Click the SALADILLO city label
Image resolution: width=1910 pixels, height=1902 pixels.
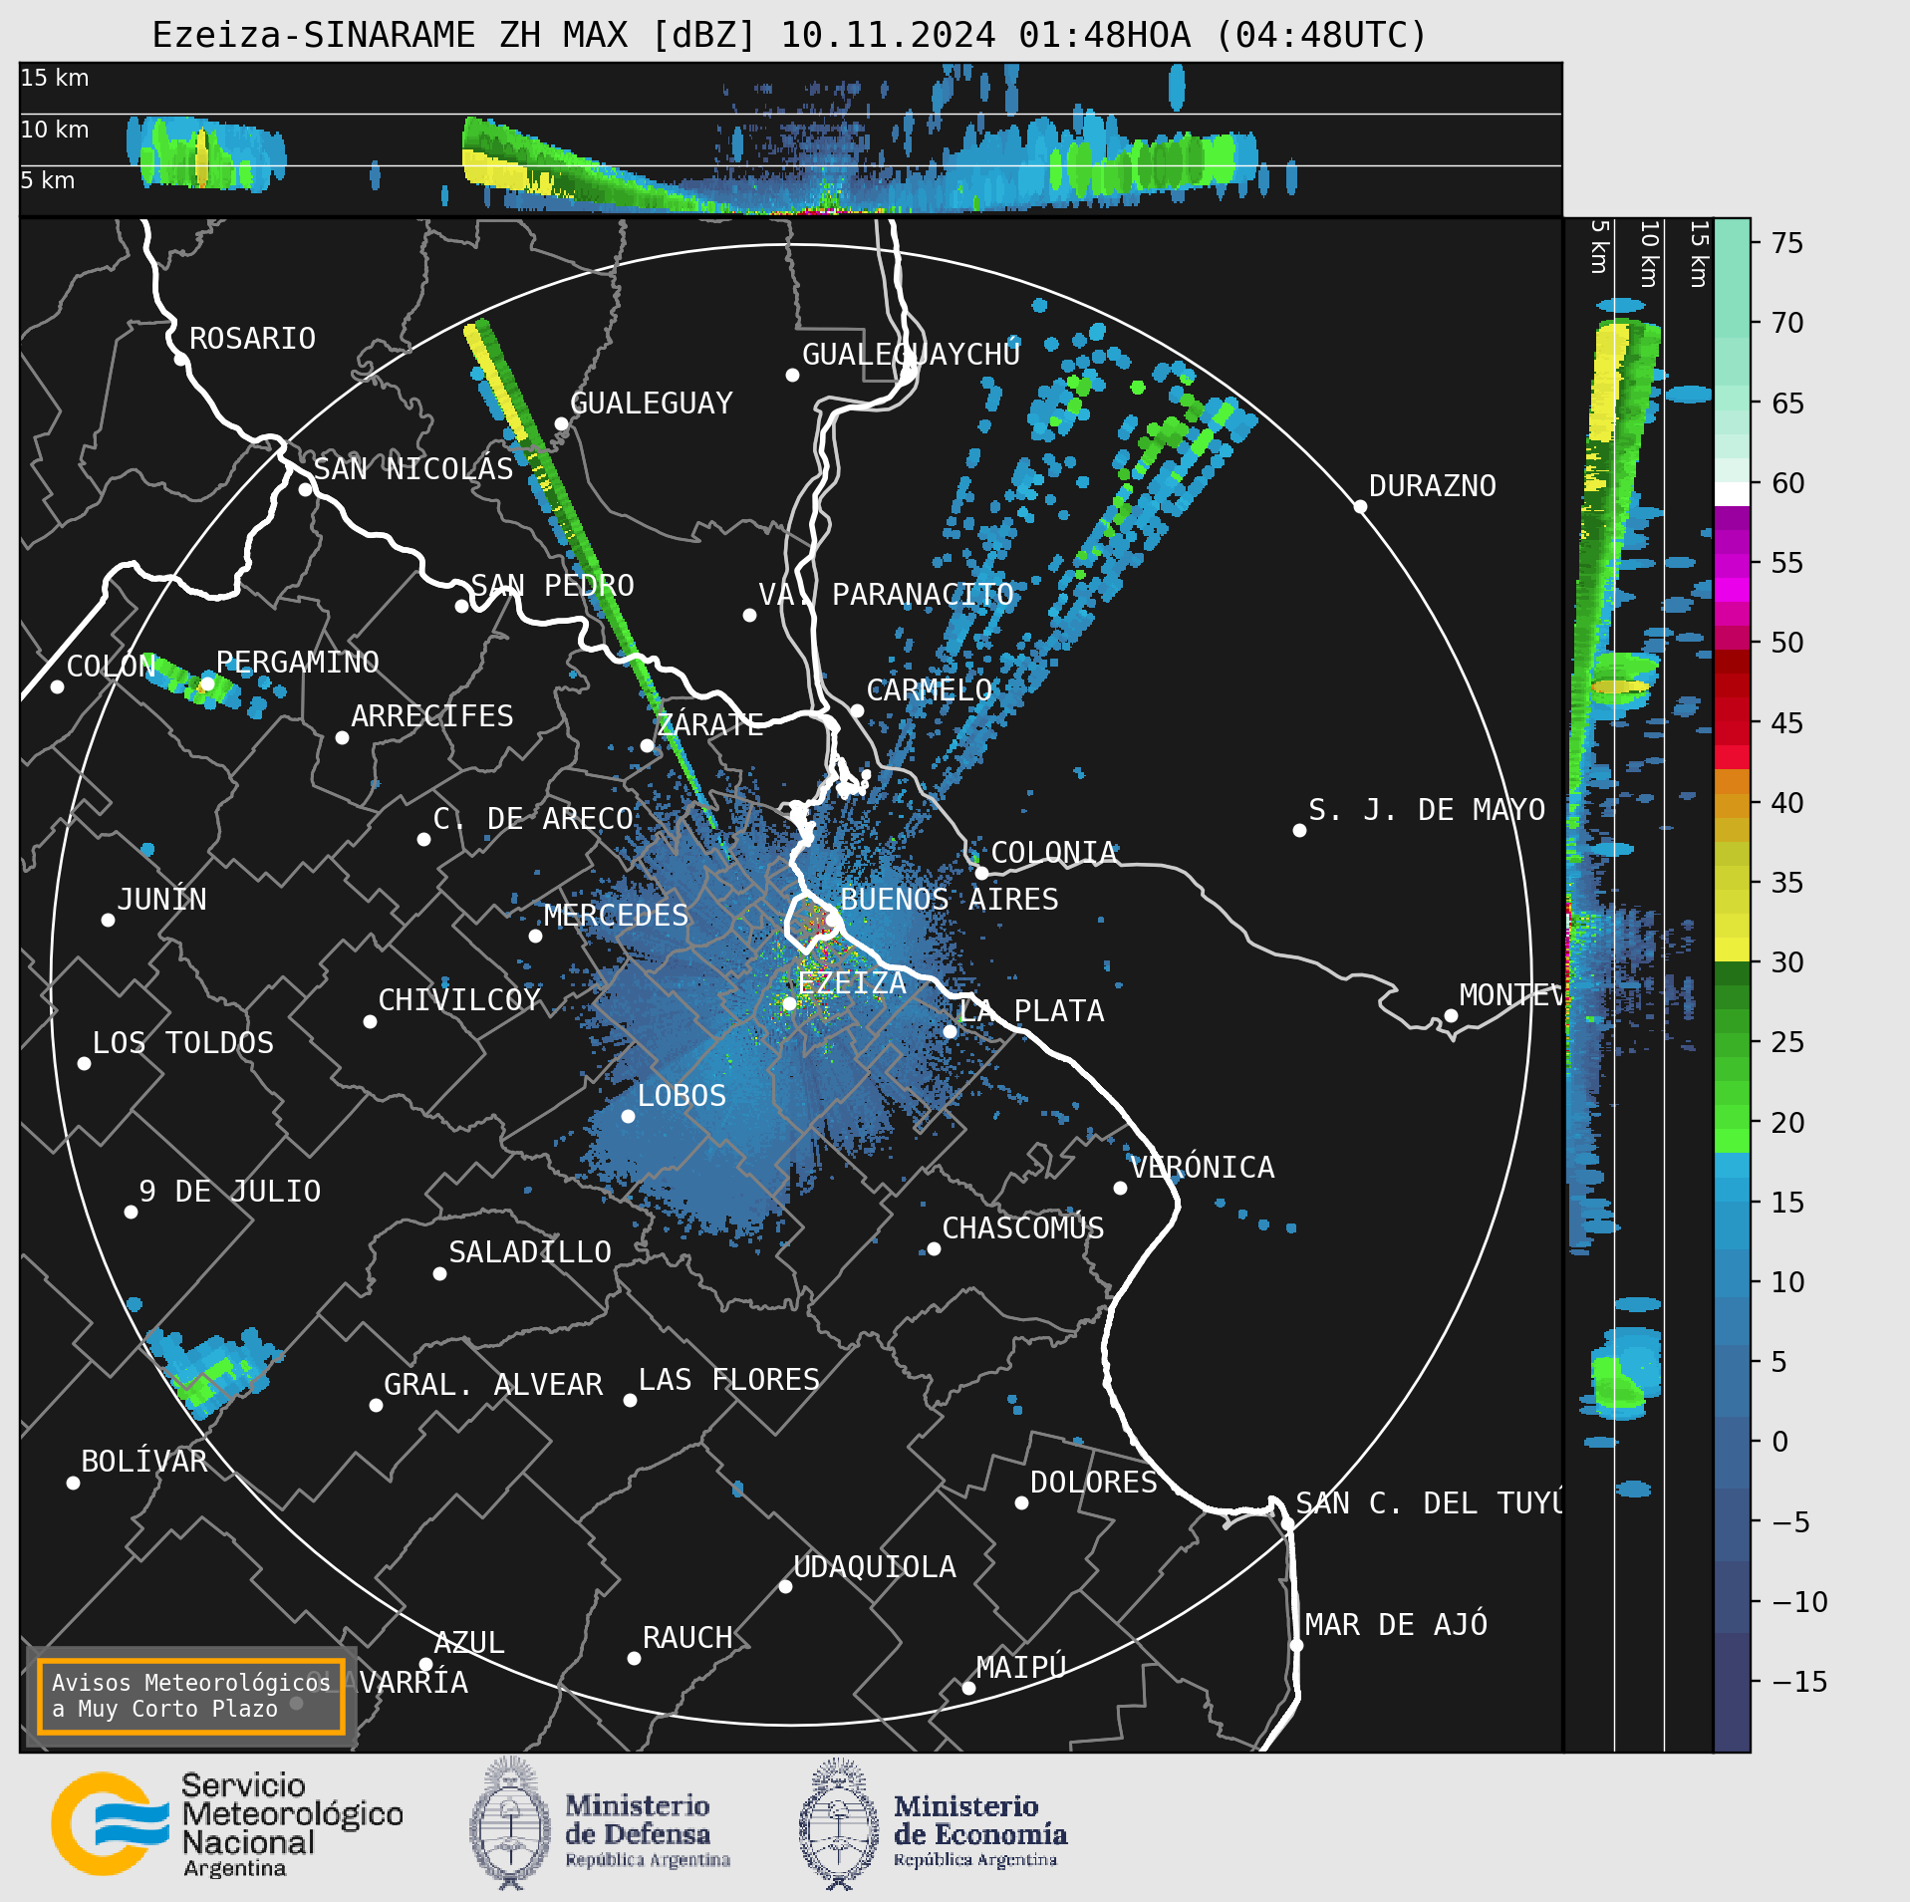529,1252
